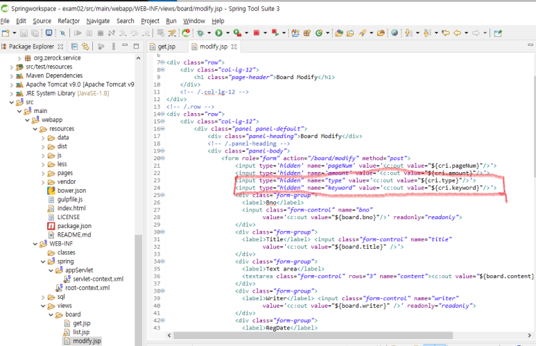This screenshot has width=536, height=346.
Task: Click the Step Into icon
Action: point(123,33)
